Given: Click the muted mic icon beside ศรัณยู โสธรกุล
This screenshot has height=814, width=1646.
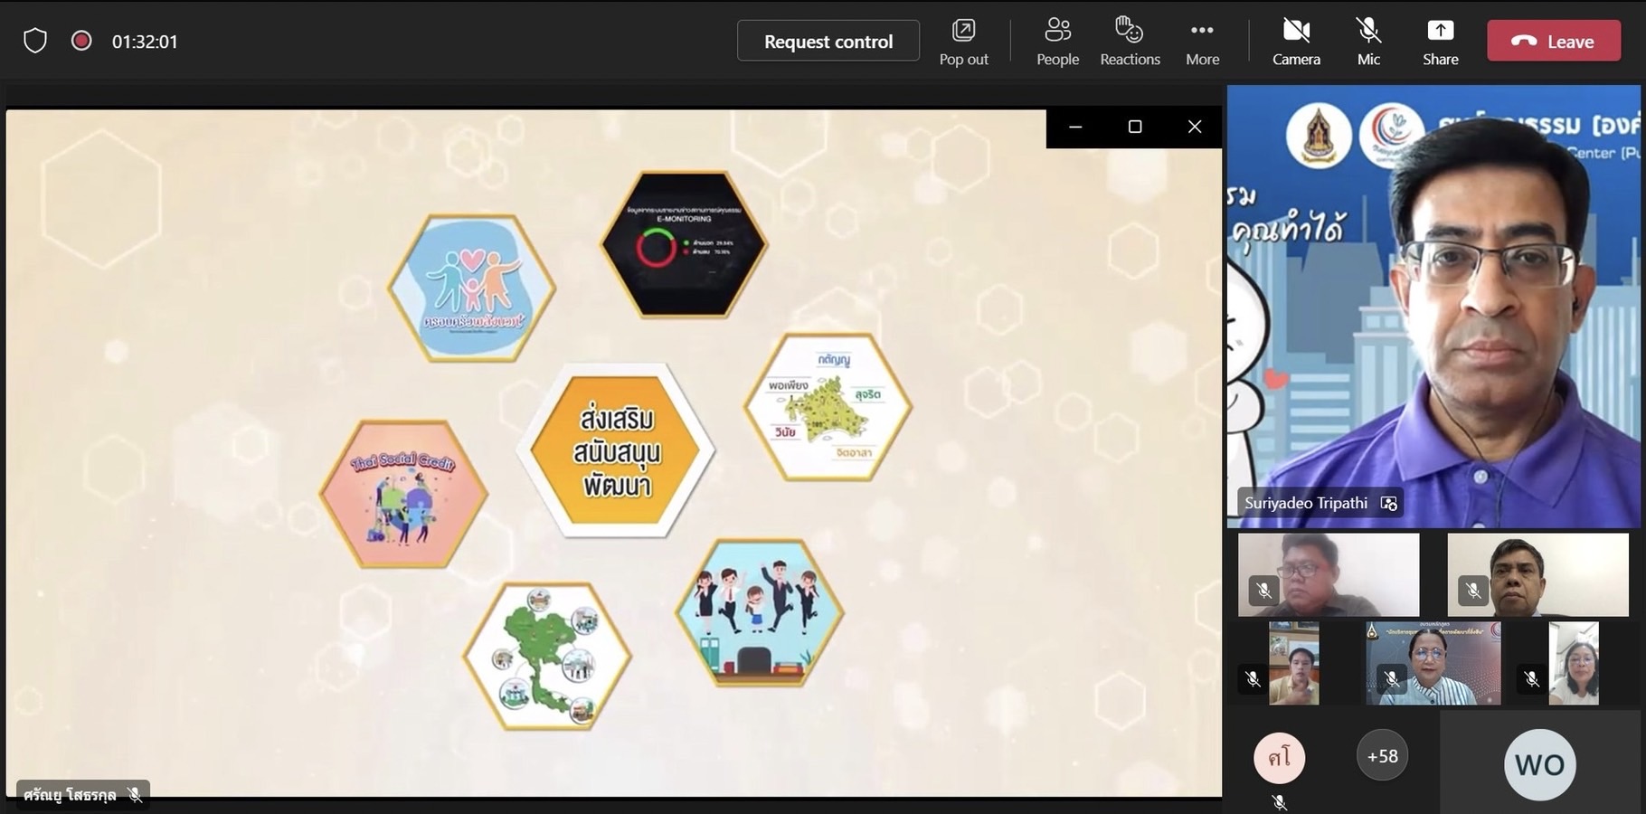Looking at the screenshot, I should 135,795.
